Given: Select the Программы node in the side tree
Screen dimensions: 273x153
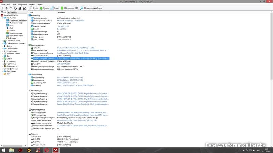Looking at the screenshot, I should click(x=10, y=64).
